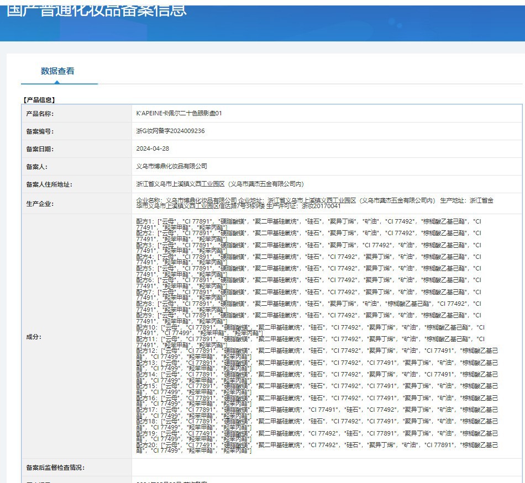Select filing number 浙G妆网备字2024009236
525x483 pixels.
(170, 131)
